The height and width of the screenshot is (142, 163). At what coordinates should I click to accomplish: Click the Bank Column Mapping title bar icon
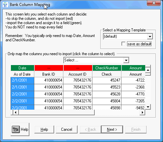(x=5, y=5)
